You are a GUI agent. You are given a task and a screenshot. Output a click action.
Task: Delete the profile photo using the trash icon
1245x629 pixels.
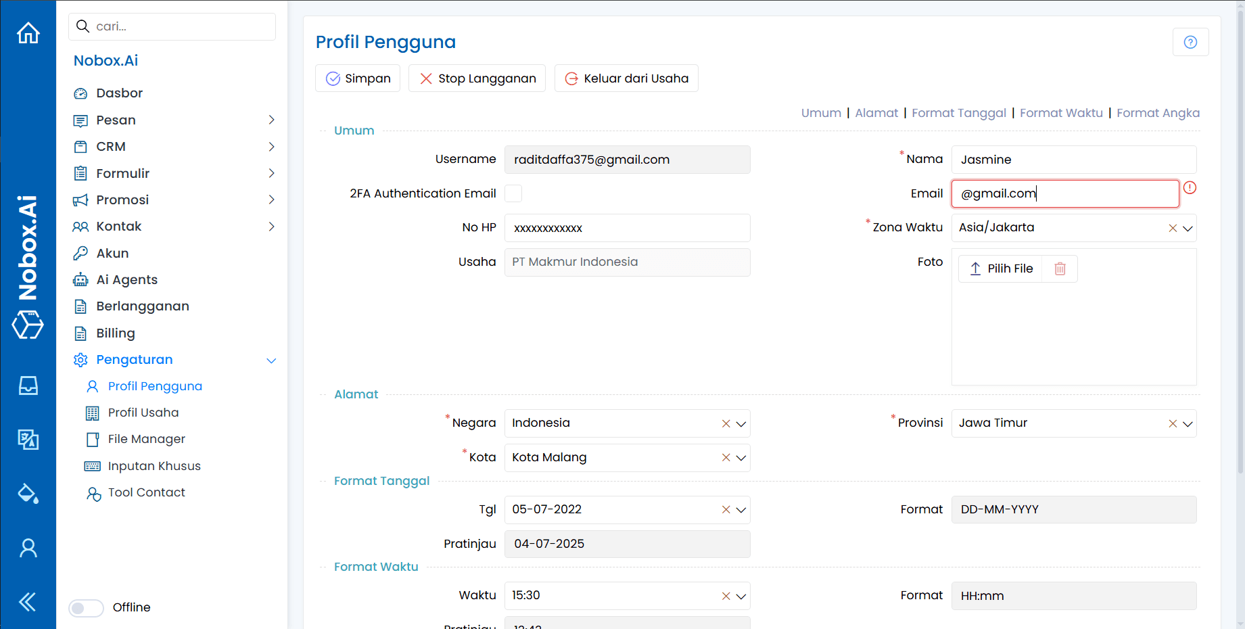click(1059, 269)
